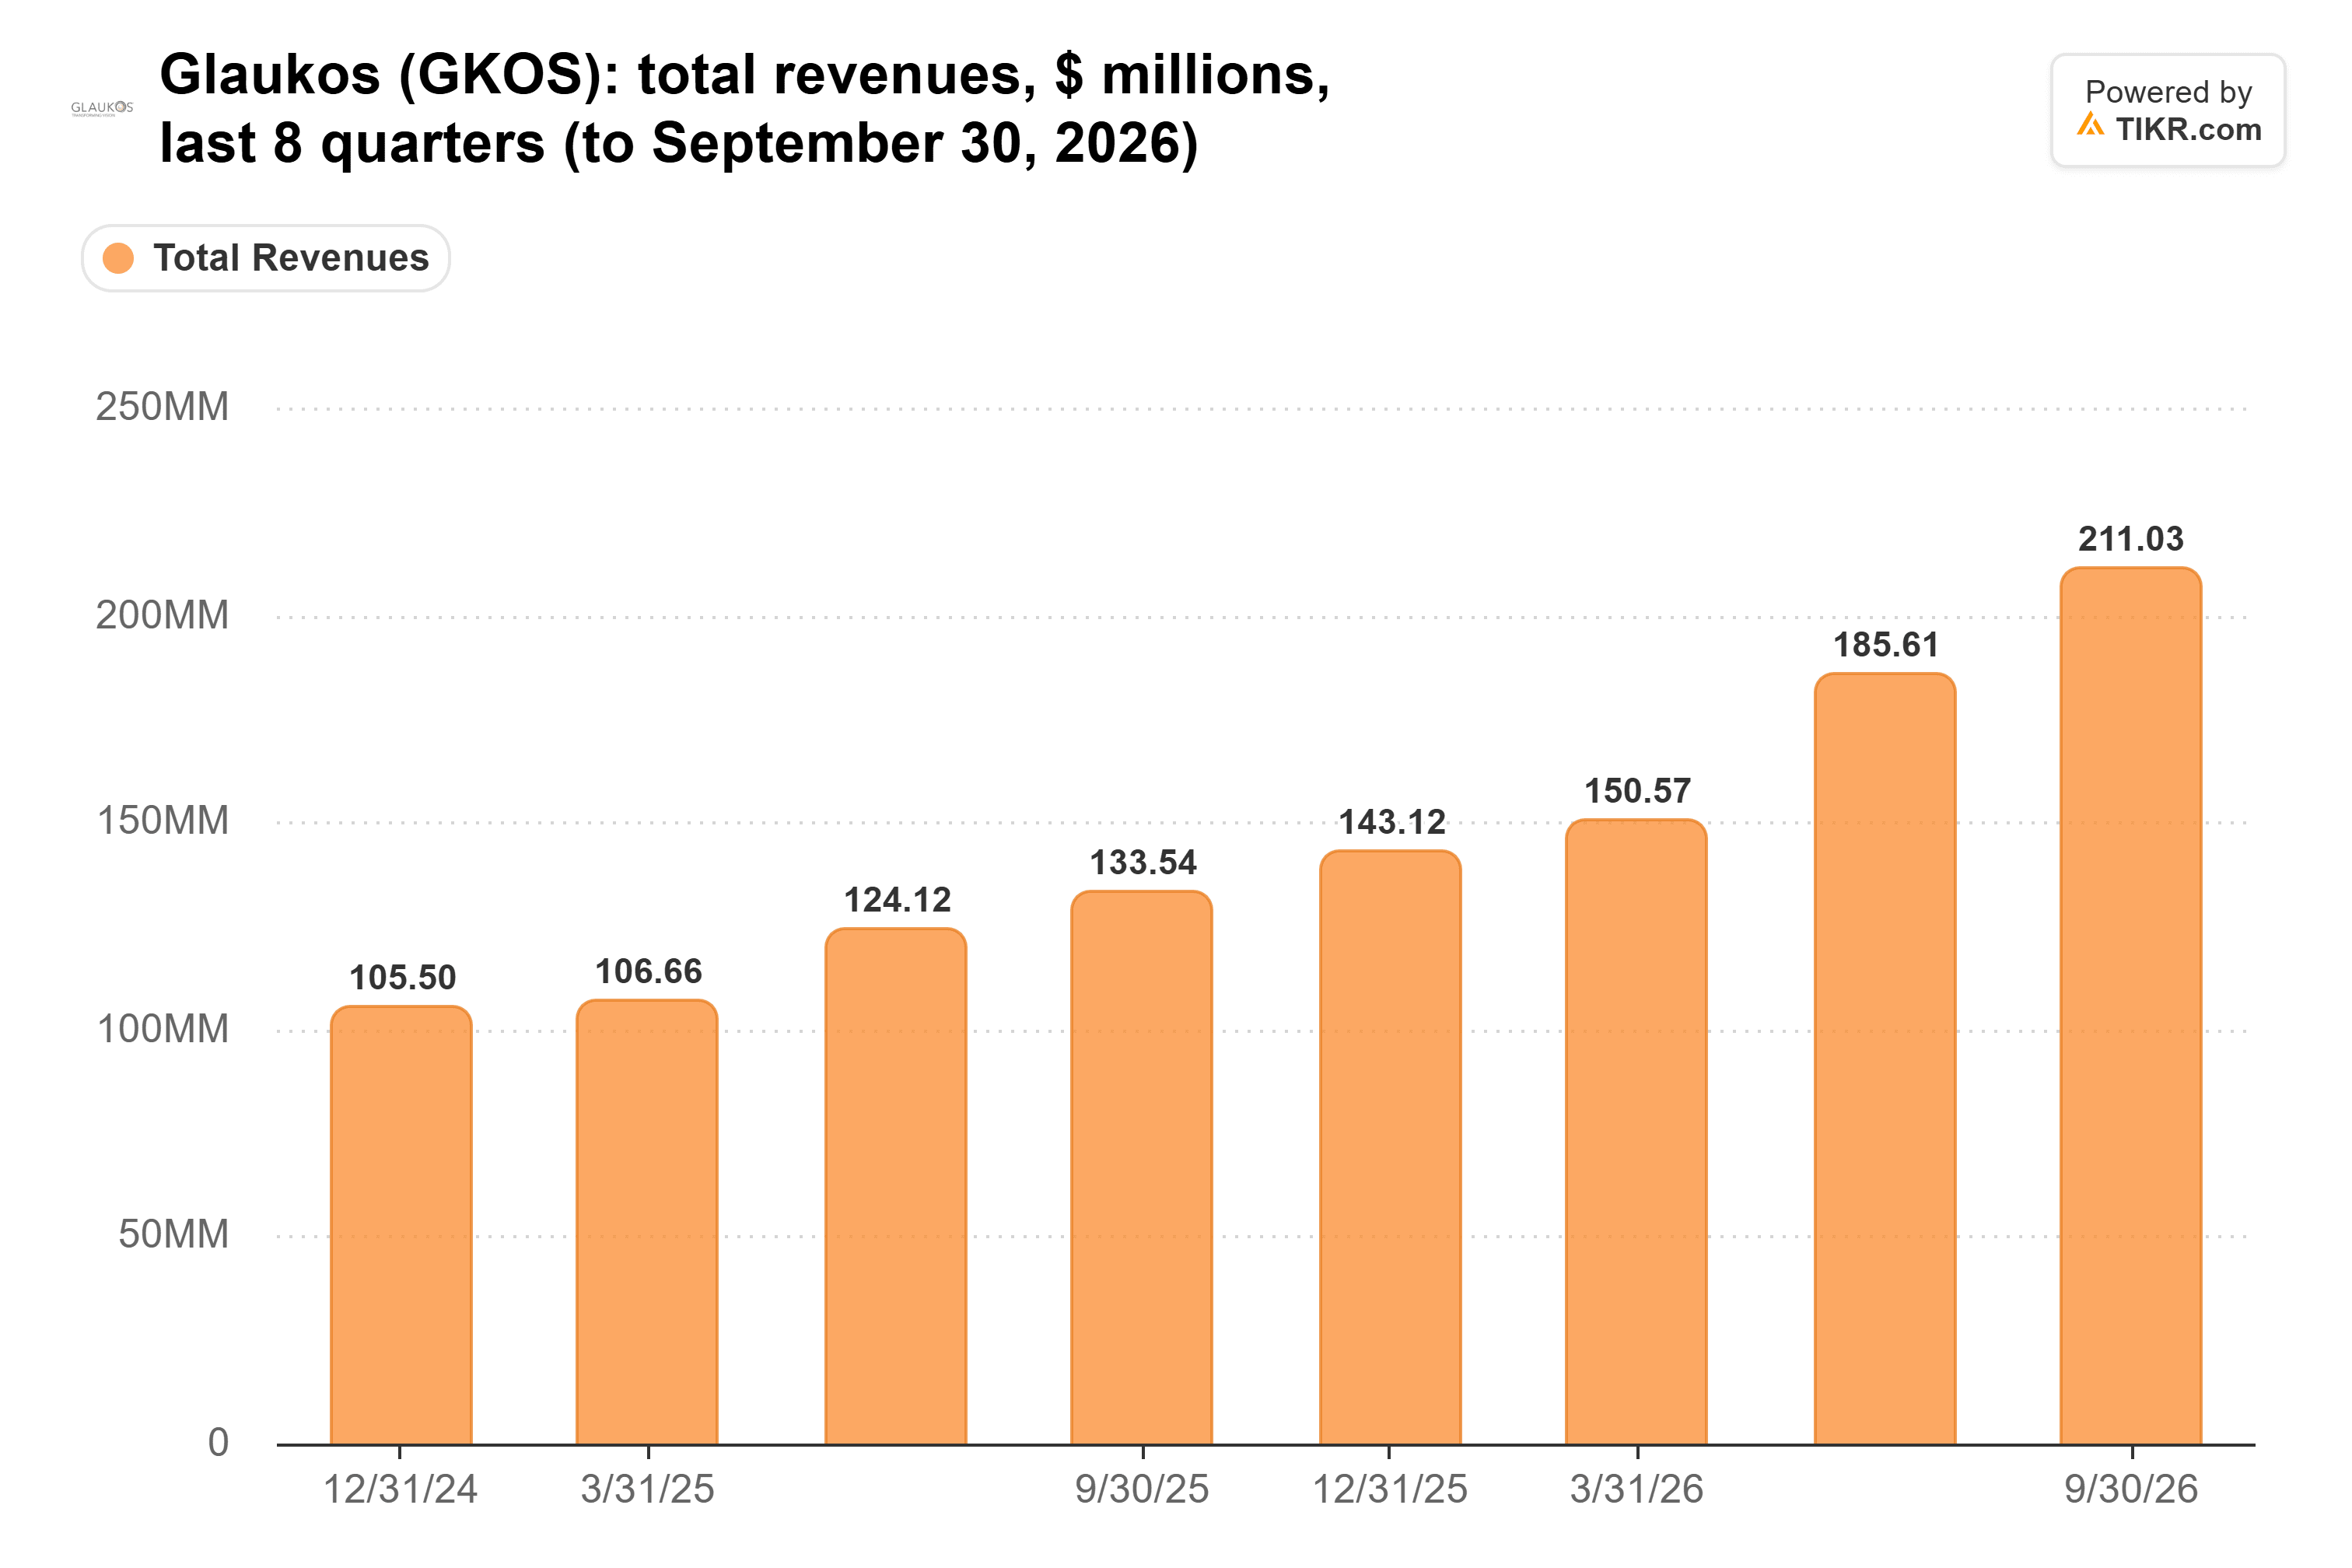Click the 3/31/26 x-axis date label
Image resolution: width=2352 pixels, height=1568 pixels.
coord(1636,1489)
